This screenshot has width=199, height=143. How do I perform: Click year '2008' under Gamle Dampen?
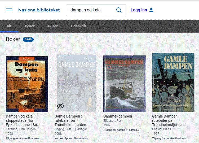[x=58, y=134]
